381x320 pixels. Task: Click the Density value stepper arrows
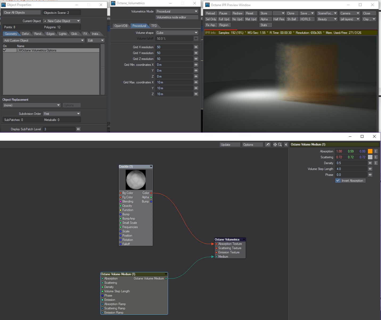[x=370, y=163]
